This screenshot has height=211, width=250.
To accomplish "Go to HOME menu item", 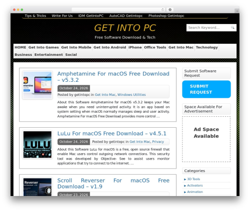I will pos(20,47).
